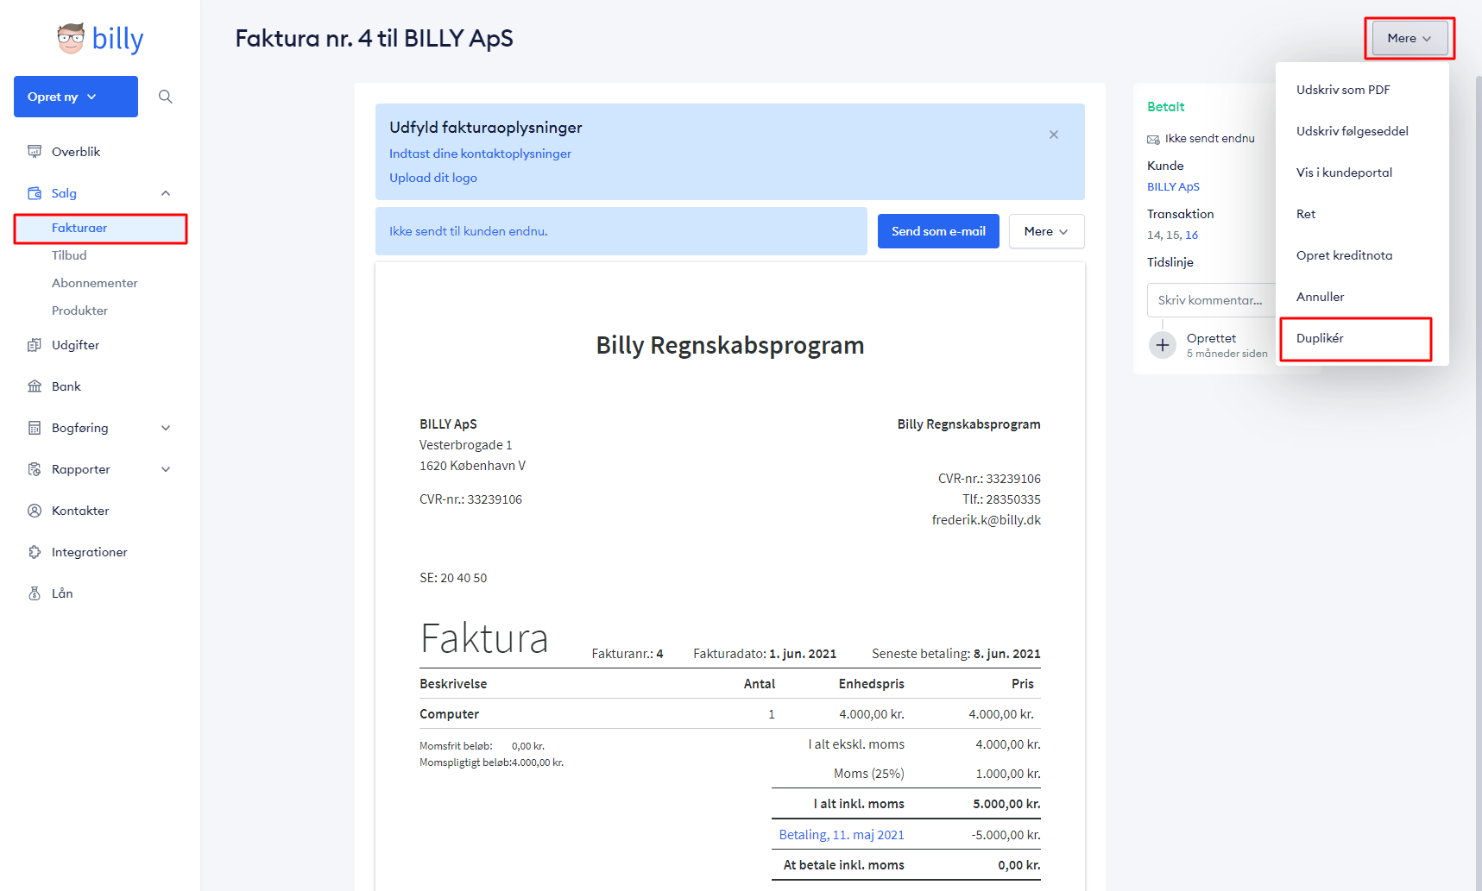The image size is (1482, 891).
Task: Open Integrationer page
Action: click(x=89, y=552)
